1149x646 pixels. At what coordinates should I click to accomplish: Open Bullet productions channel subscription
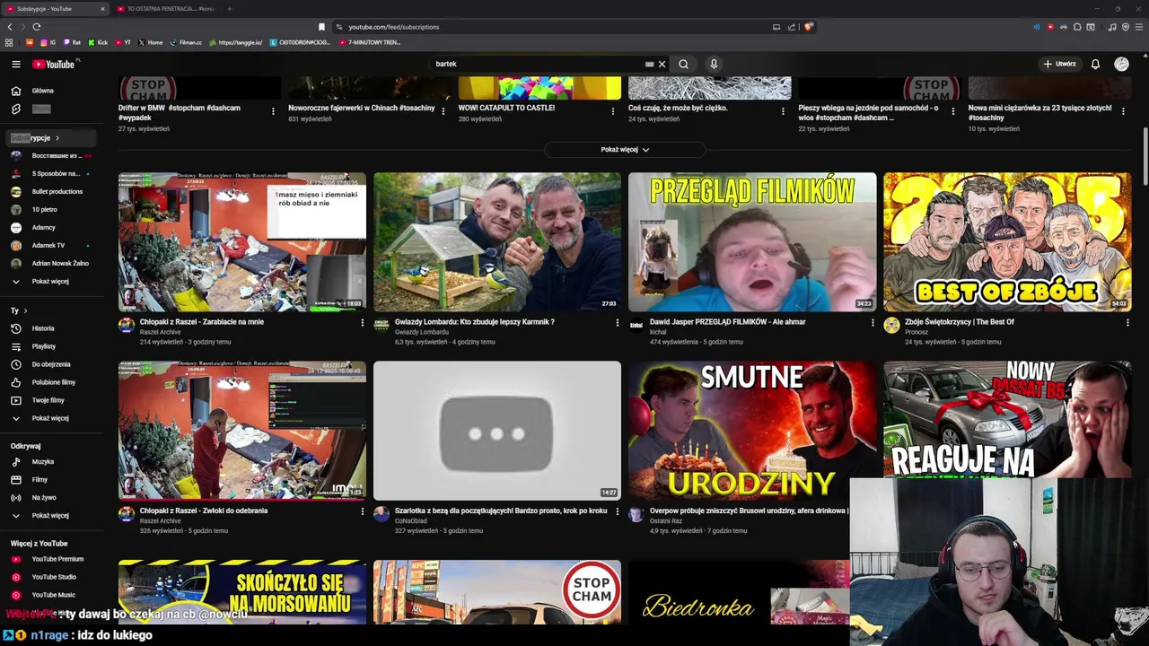(x=51, y=191)
